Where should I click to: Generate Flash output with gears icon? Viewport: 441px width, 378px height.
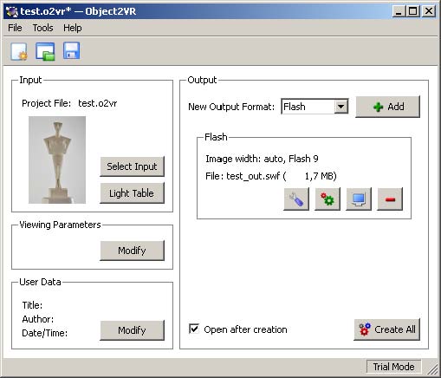pyautogui.click(x=328, y=199)
